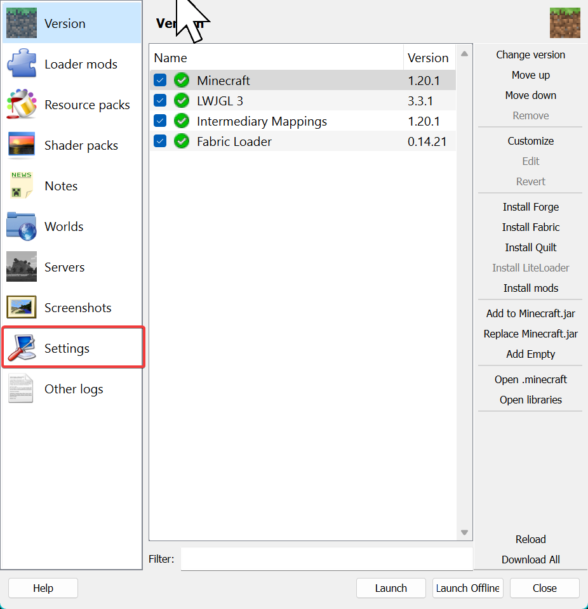Screen dimensions: 588x609
Task: Switch to Loader mods page
Action: coord(81,63)
